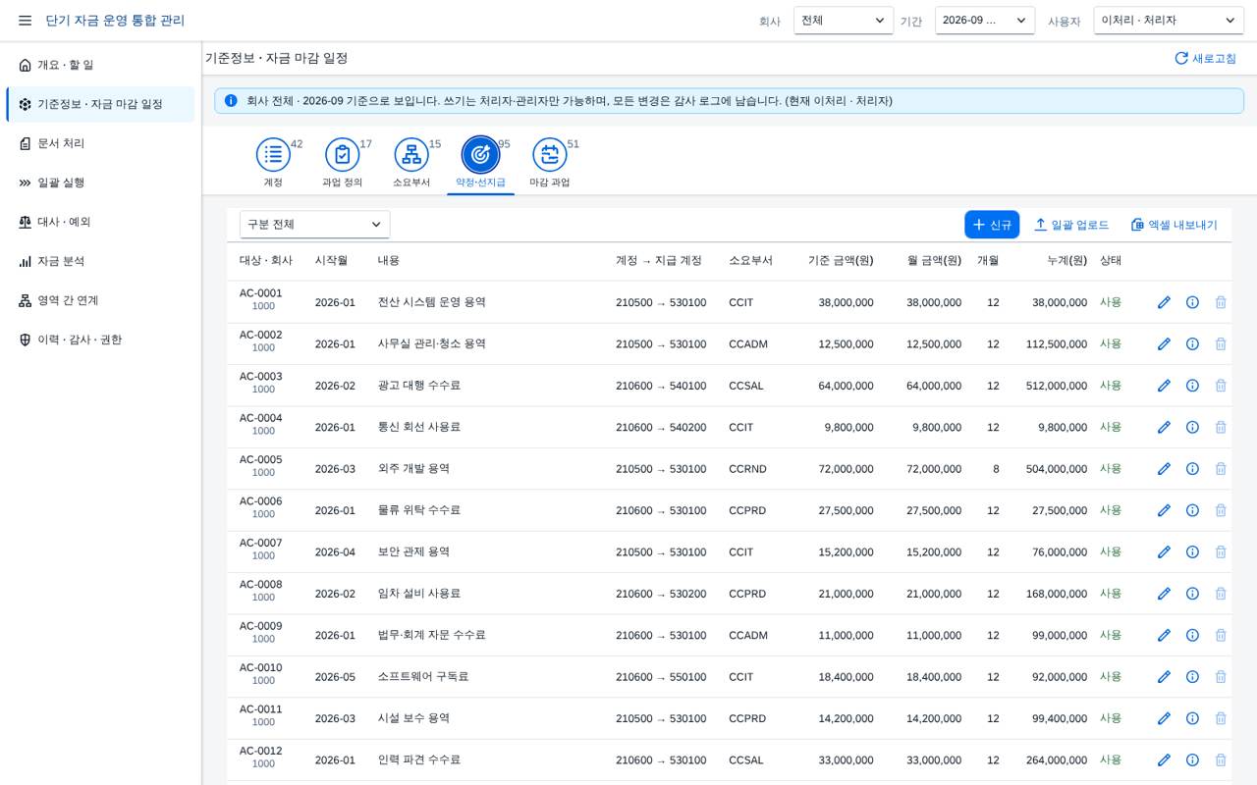Delete row AC-0010 소프트웨어 구독료
Viewport: 1257px width, 785px height.
(x=1221, y=677)
